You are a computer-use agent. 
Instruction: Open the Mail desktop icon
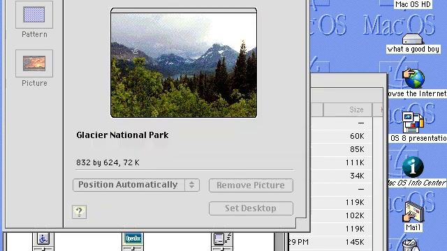tap(413, 212)
